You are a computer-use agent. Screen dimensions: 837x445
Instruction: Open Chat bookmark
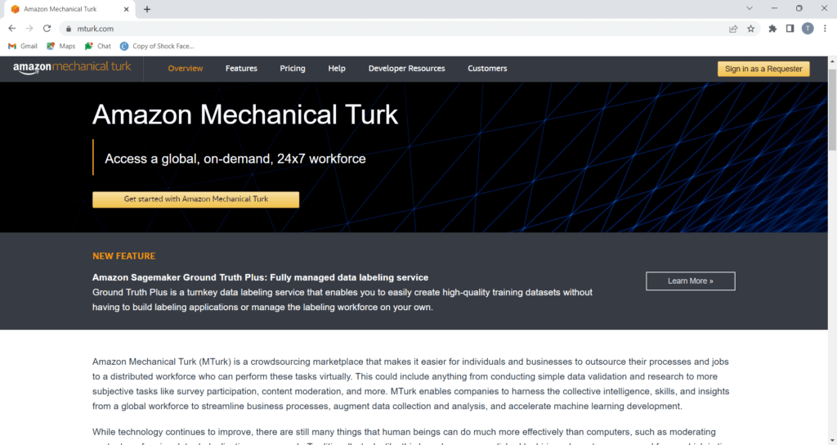click(98, 46)
